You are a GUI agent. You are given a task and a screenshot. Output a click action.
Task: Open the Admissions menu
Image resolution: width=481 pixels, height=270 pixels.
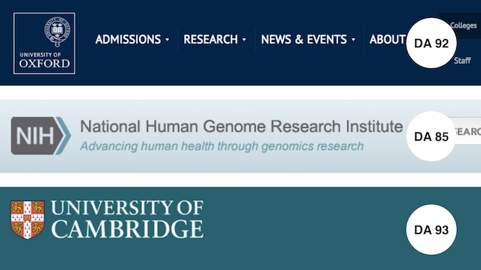point(129,40)
